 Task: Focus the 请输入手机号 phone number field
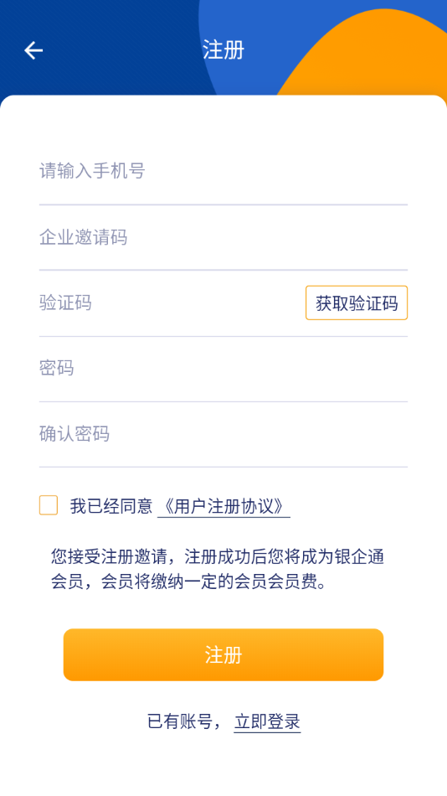tap(223, 171)
